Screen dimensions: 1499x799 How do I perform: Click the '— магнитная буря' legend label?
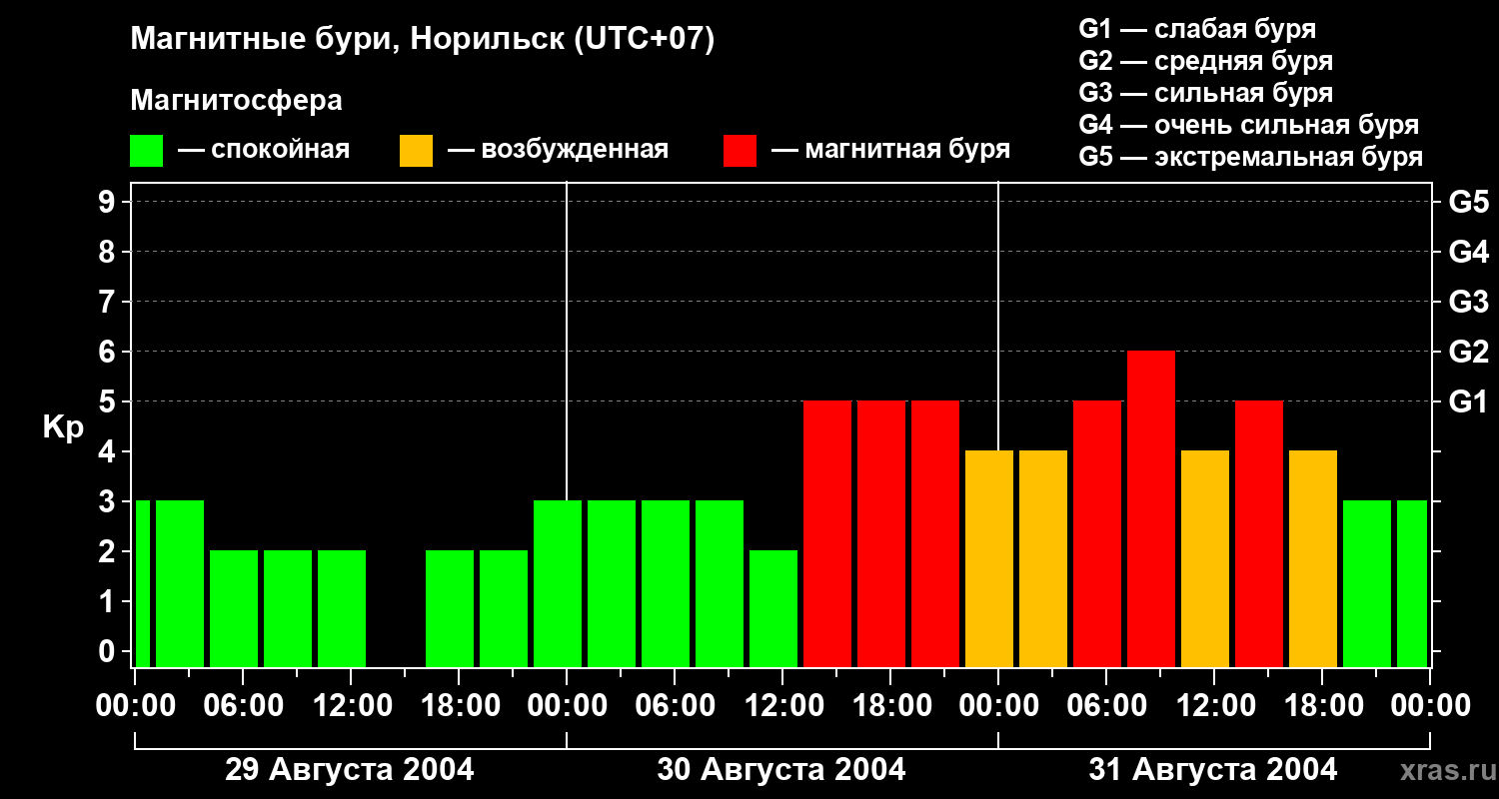(x=891, y=150)
